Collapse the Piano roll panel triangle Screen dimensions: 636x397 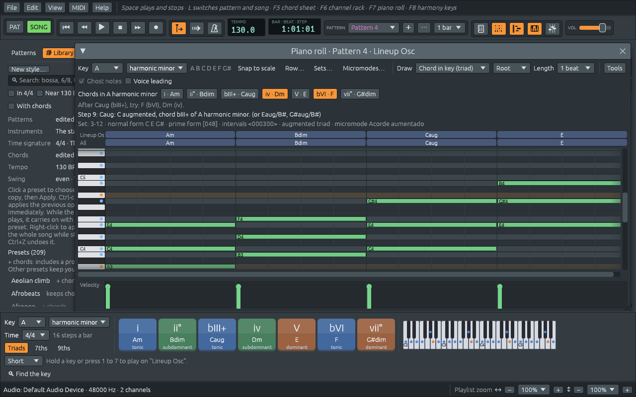(83, 51)
